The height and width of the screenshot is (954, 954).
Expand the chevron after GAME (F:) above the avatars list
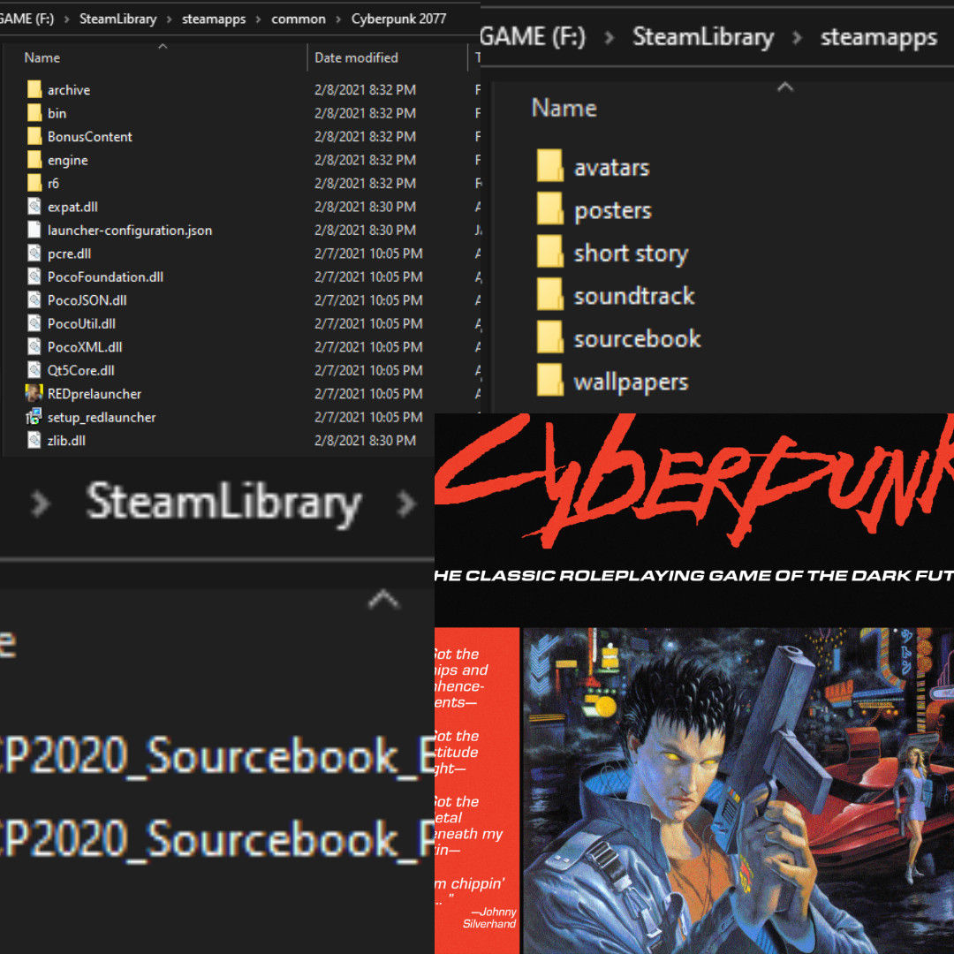609,38
